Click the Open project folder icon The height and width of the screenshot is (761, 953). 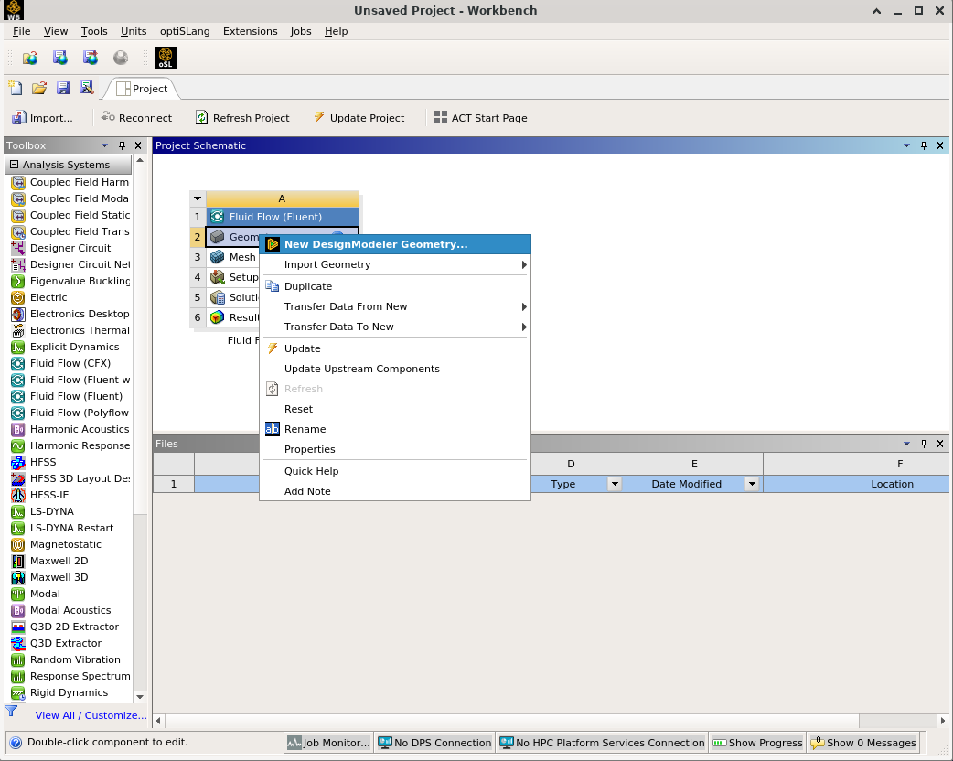pyautogui.click(x=39, y=89)
